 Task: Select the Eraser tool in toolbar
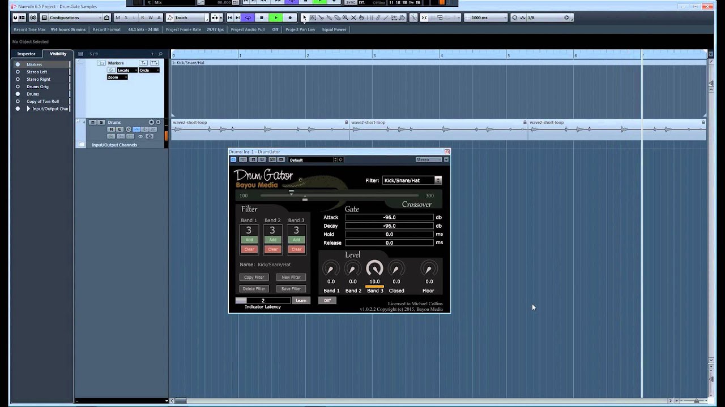(x=337, y=18)
